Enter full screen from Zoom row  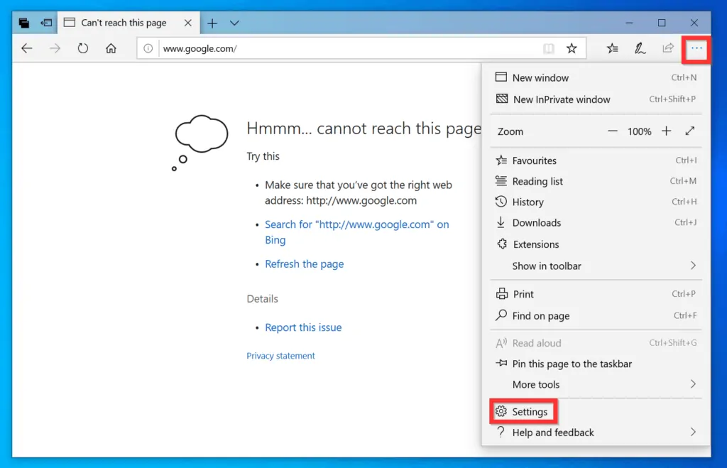689,131
